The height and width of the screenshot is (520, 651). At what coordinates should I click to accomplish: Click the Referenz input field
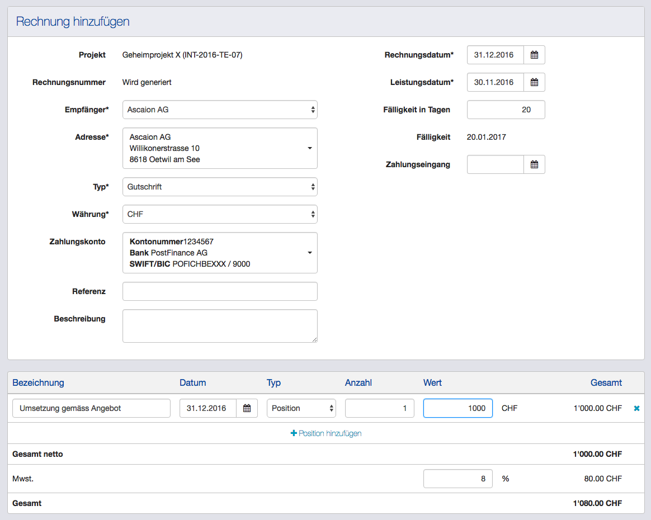point(220,291)
